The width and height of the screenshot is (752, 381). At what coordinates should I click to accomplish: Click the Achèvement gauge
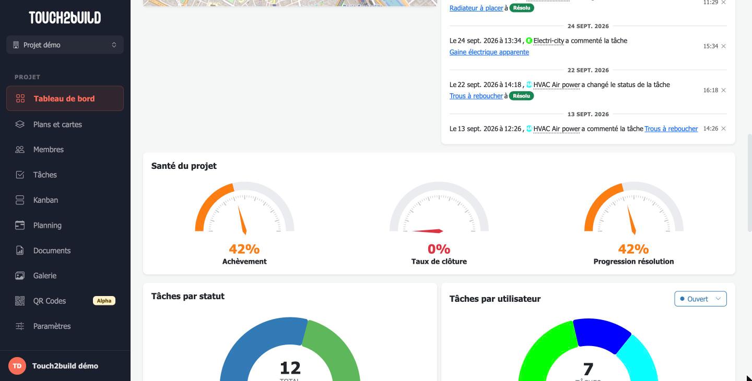click(x=244, y=207)
